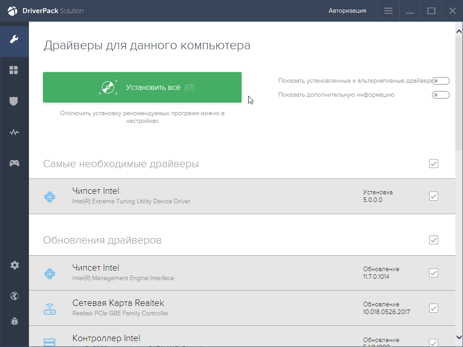Select the gamepad (Games) sidebar icon
The image size is (463, 347).
click(14, 163)
